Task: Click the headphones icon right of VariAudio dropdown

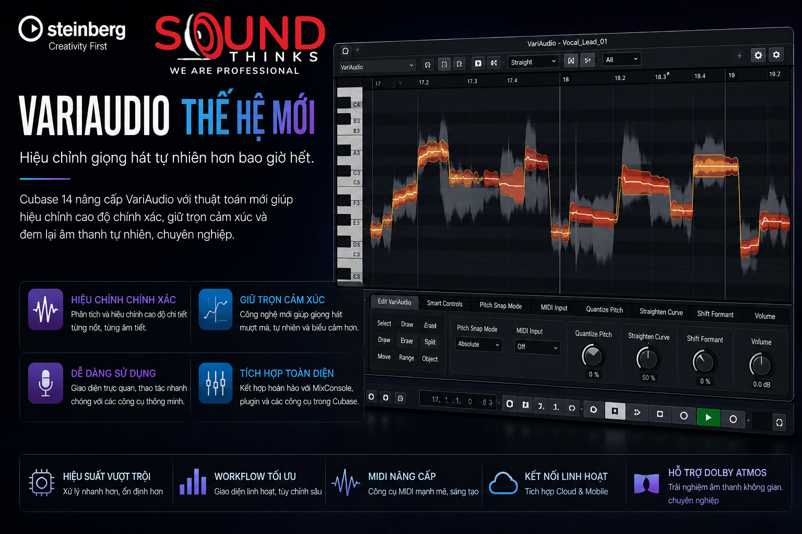Action: point(428,65)
